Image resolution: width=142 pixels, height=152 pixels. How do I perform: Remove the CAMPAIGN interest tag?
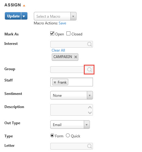pos(76,57)
